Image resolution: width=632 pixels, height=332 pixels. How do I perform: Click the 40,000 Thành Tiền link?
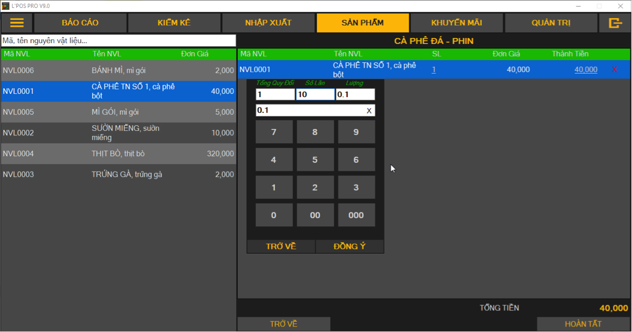tap(585, 70)
